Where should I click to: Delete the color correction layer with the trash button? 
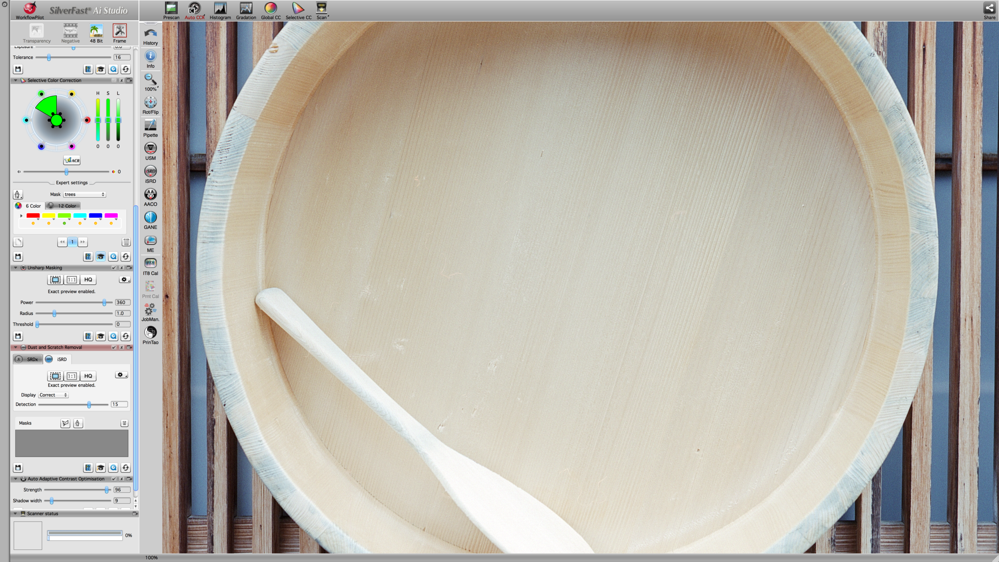coord(126,242)
